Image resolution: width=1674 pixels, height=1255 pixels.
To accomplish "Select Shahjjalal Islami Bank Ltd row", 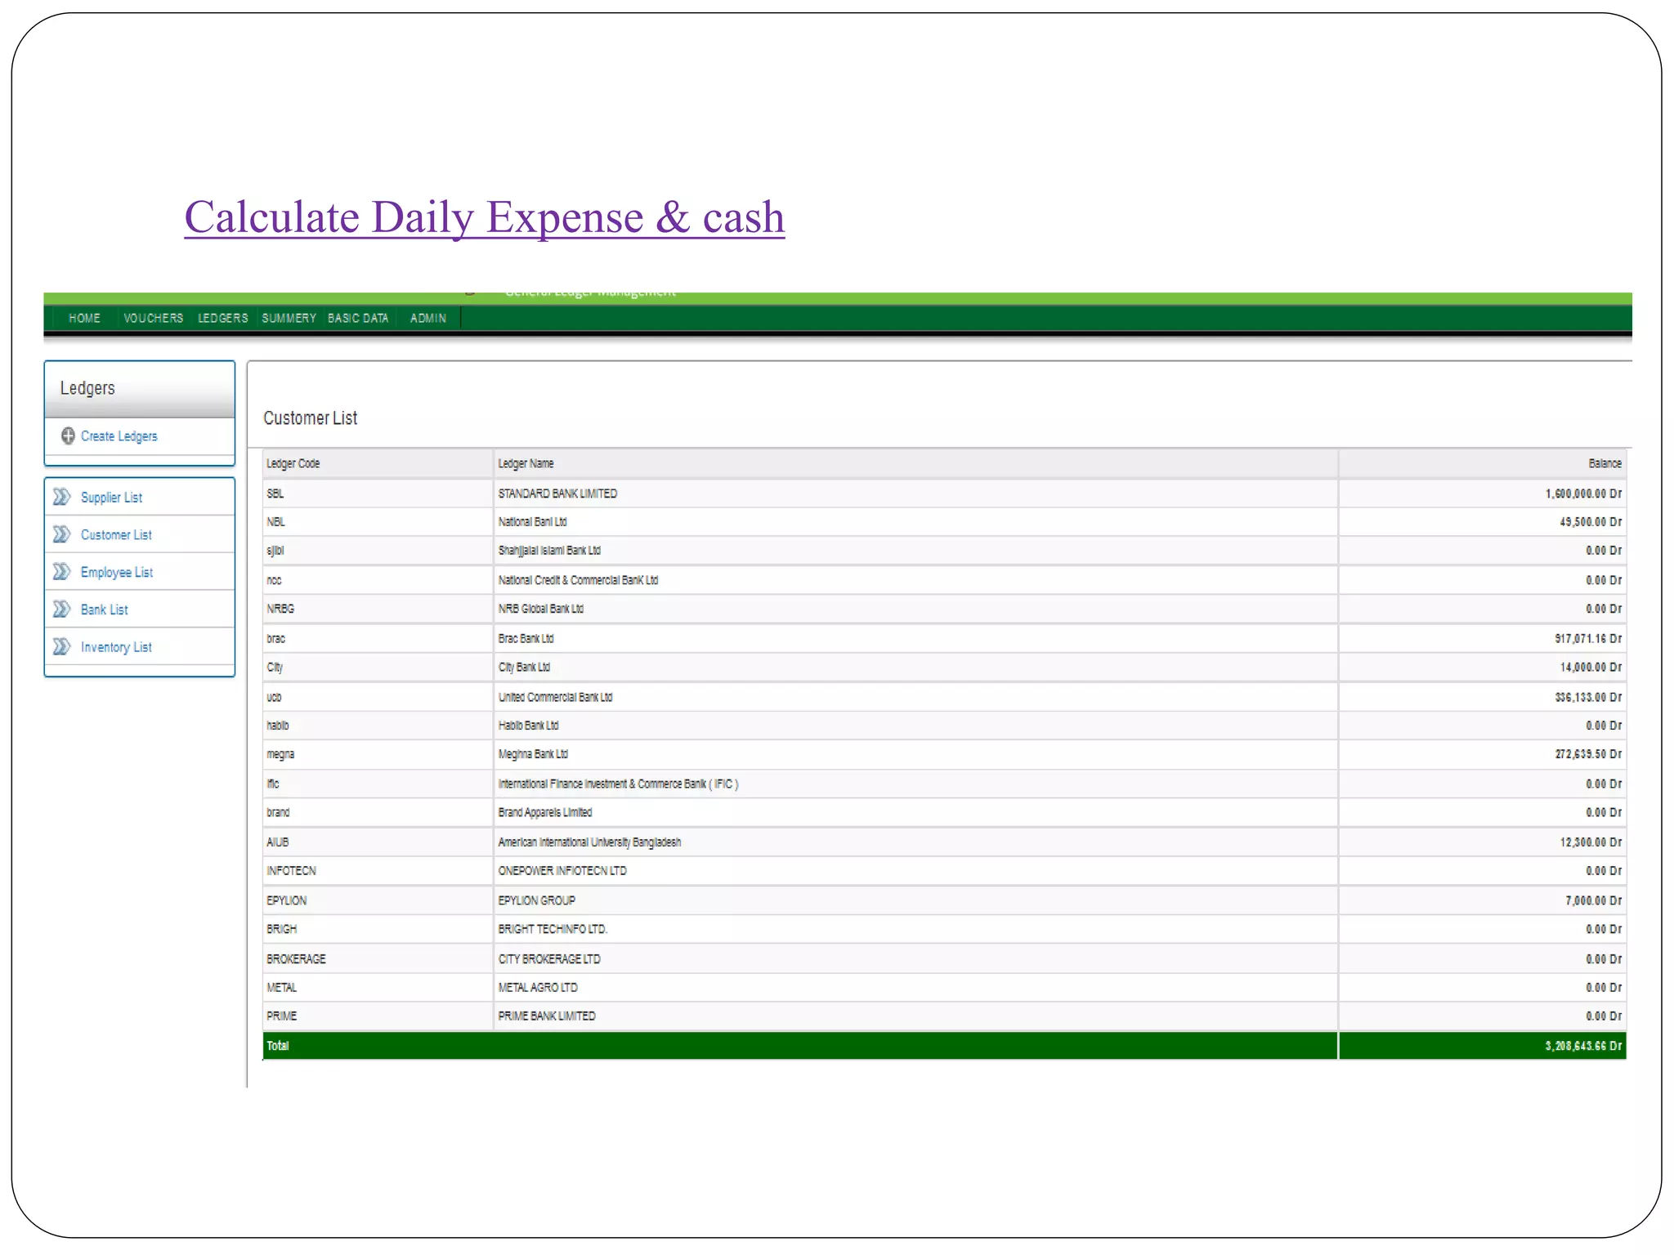I will [944, 551].
